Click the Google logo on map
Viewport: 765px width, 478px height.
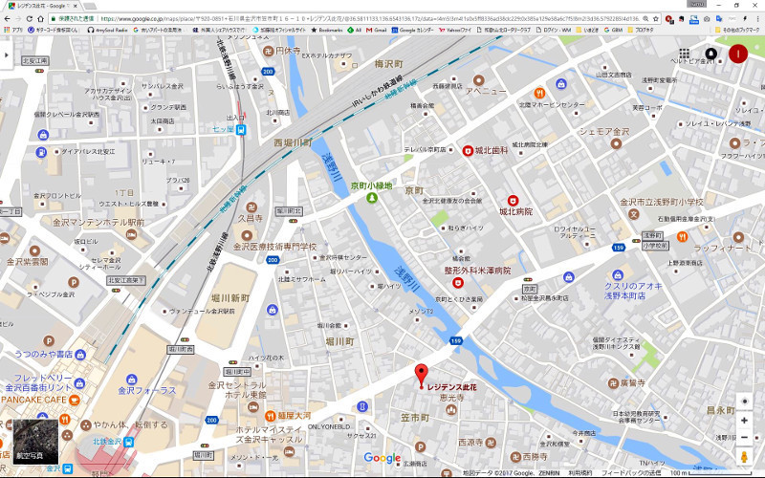(382, 458)
